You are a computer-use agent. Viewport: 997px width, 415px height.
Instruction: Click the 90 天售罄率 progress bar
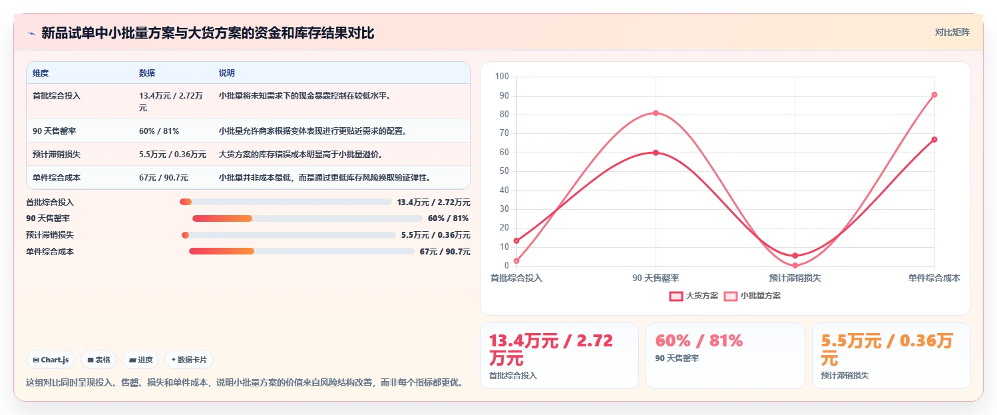pyautogui.click(x=307, y=218)
